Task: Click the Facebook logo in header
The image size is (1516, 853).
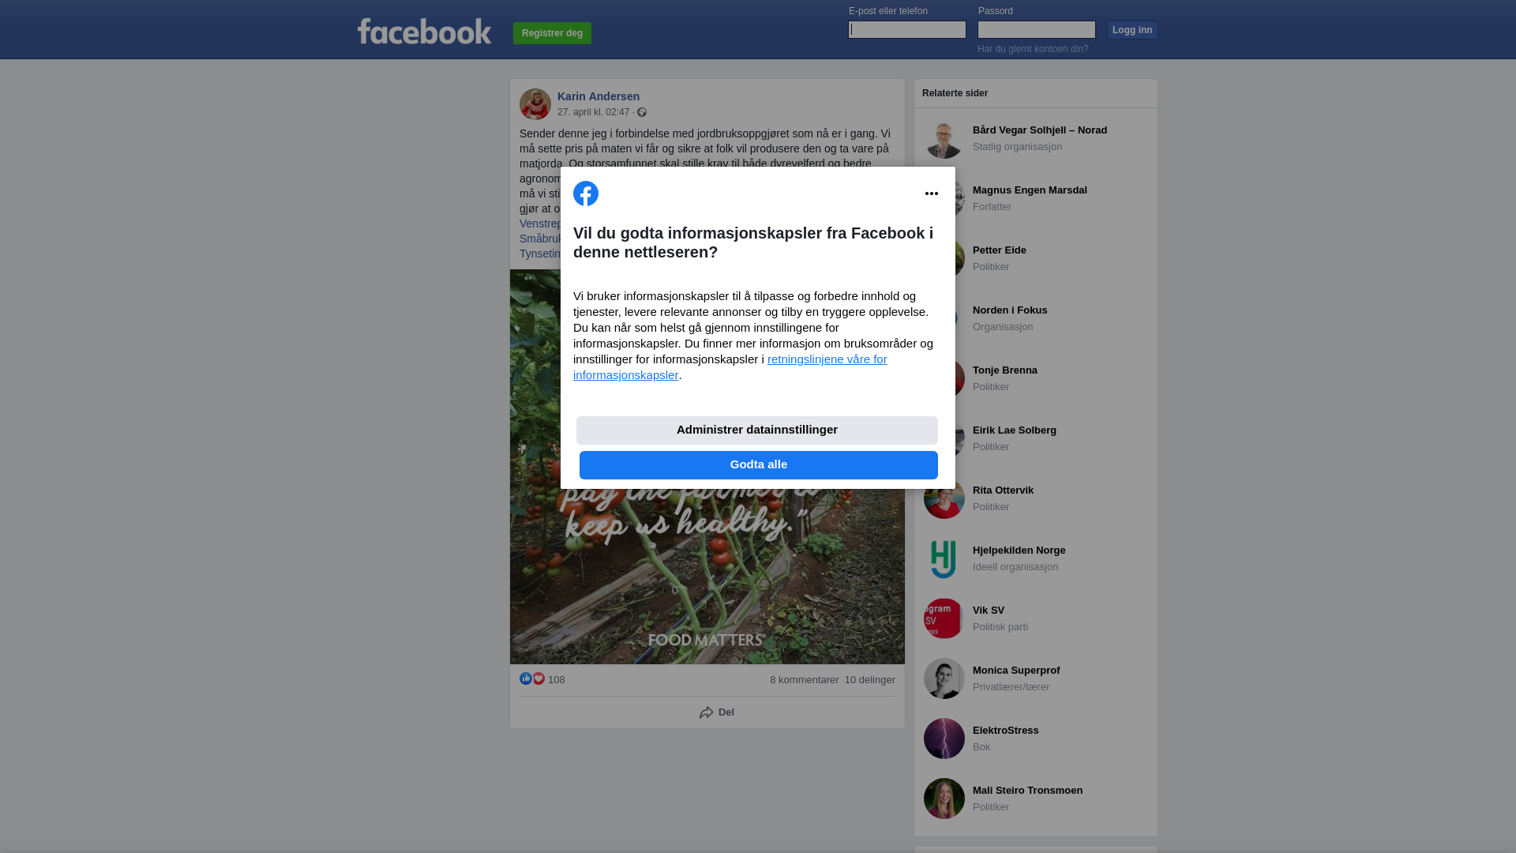Action: coord(424,32)
